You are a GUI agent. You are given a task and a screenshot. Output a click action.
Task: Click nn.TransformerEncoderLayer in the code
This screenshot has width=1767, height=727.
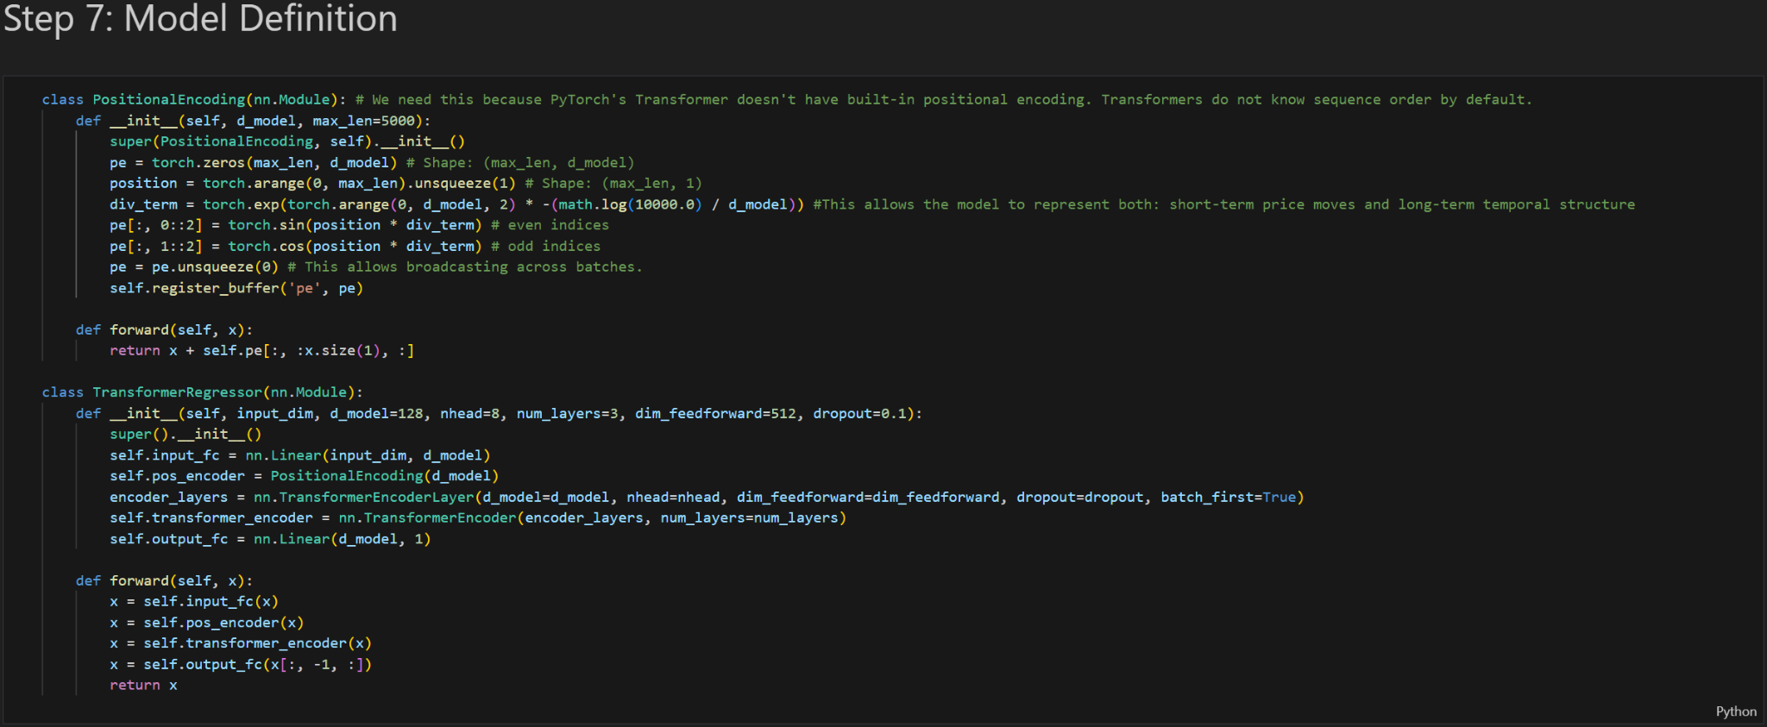pos(363,498)
